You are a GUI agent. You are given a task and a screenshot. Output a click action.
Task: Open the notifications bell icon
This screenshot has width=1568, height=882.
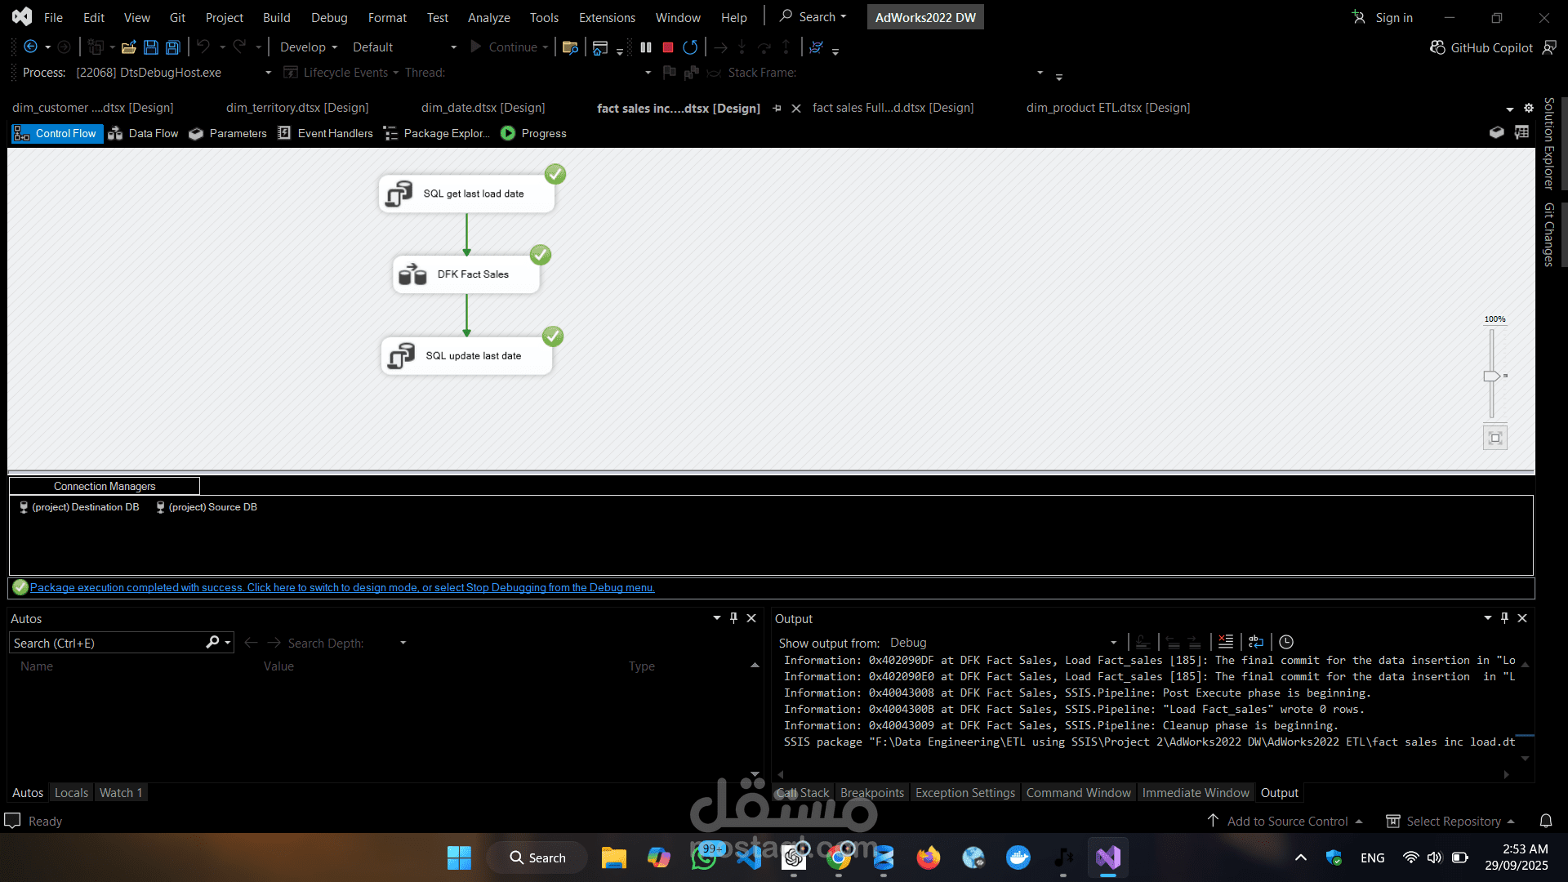[x=1546, y=821]
